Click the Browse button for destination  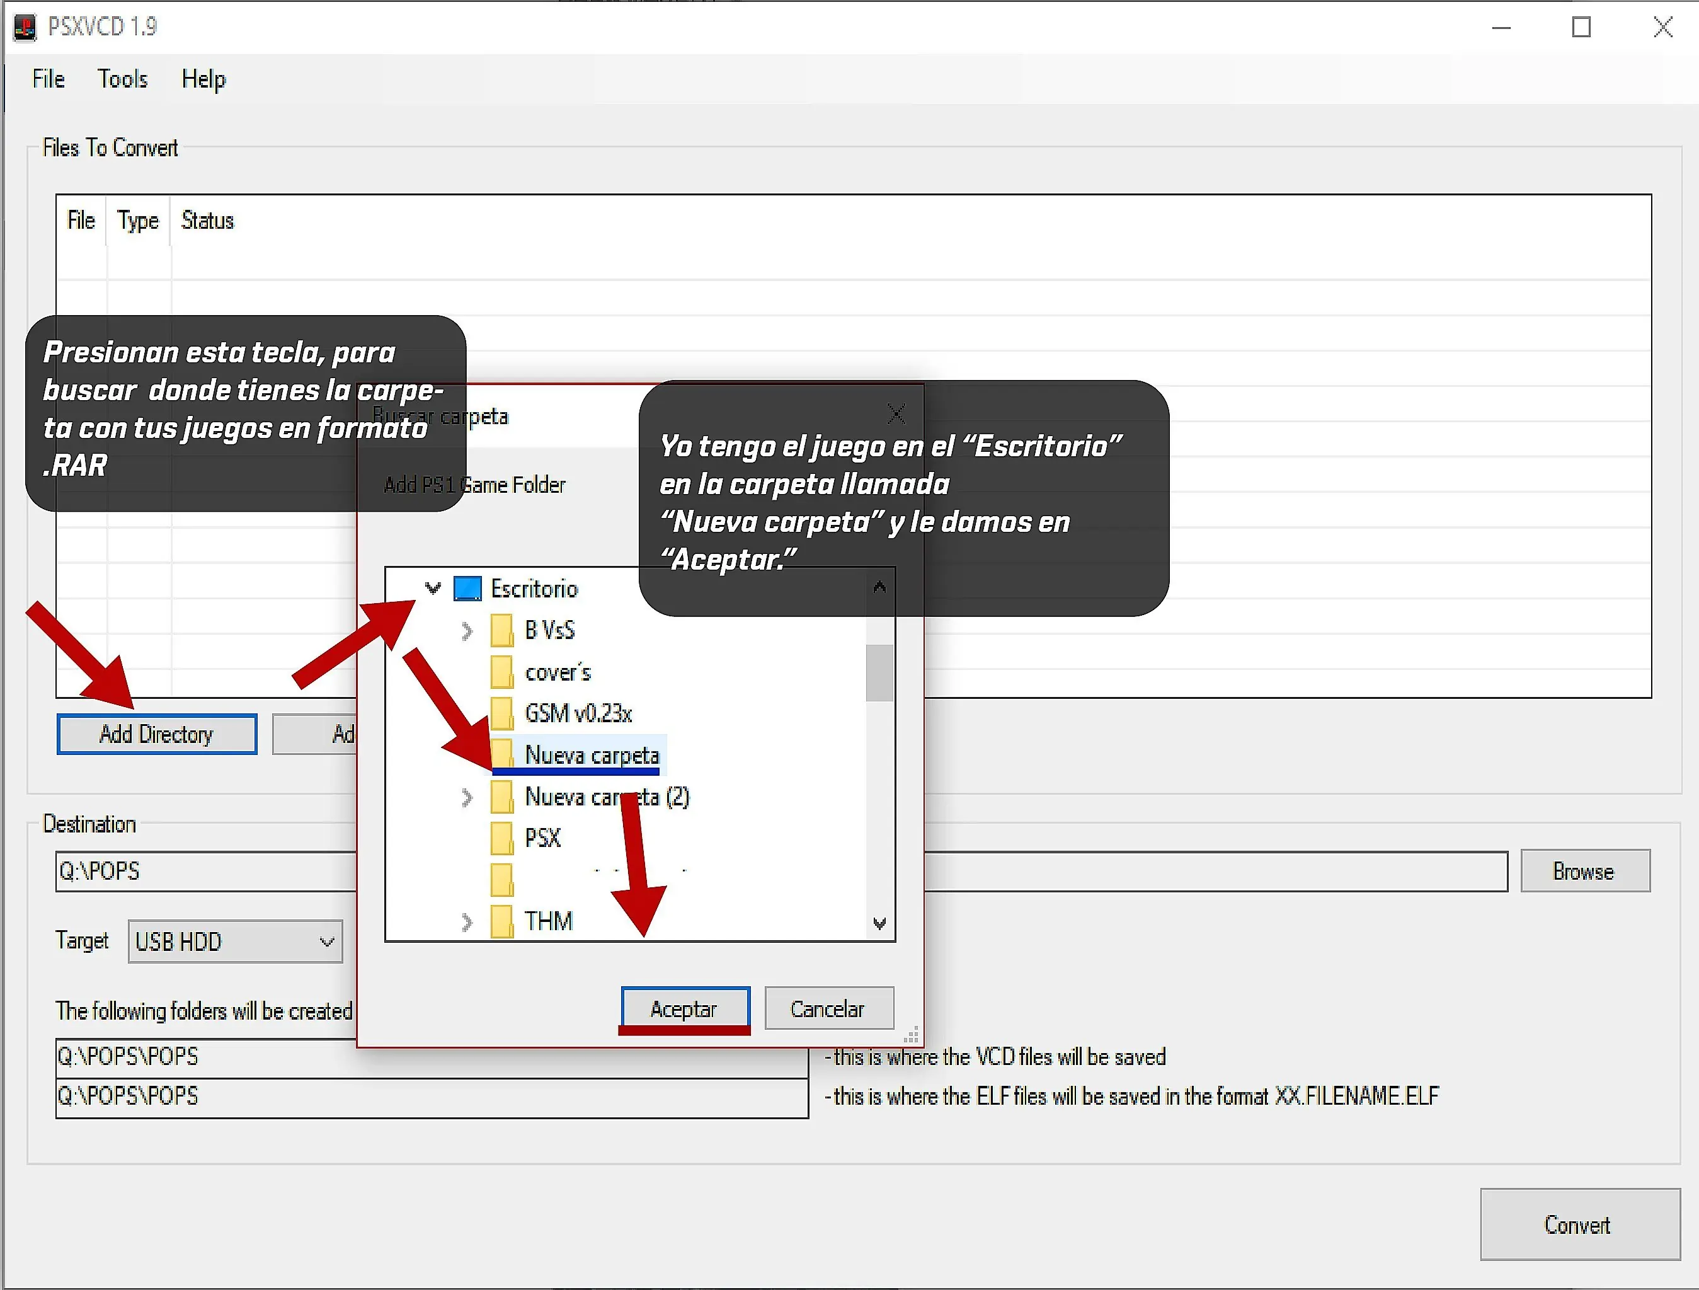click(1584, 872)
